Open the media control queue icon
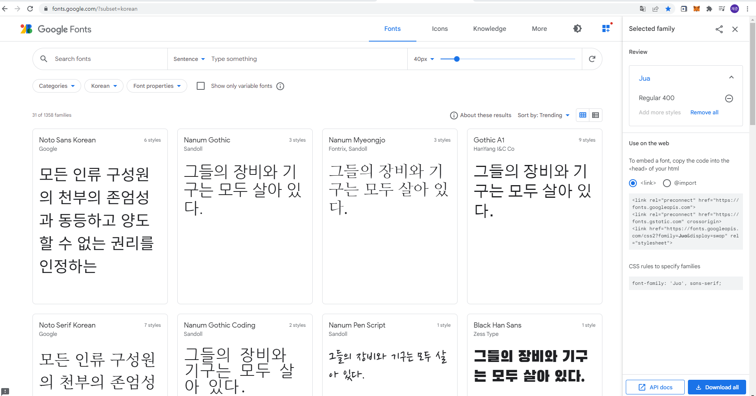The width and height of the screenshot is (756, 396). coord(722,9)
